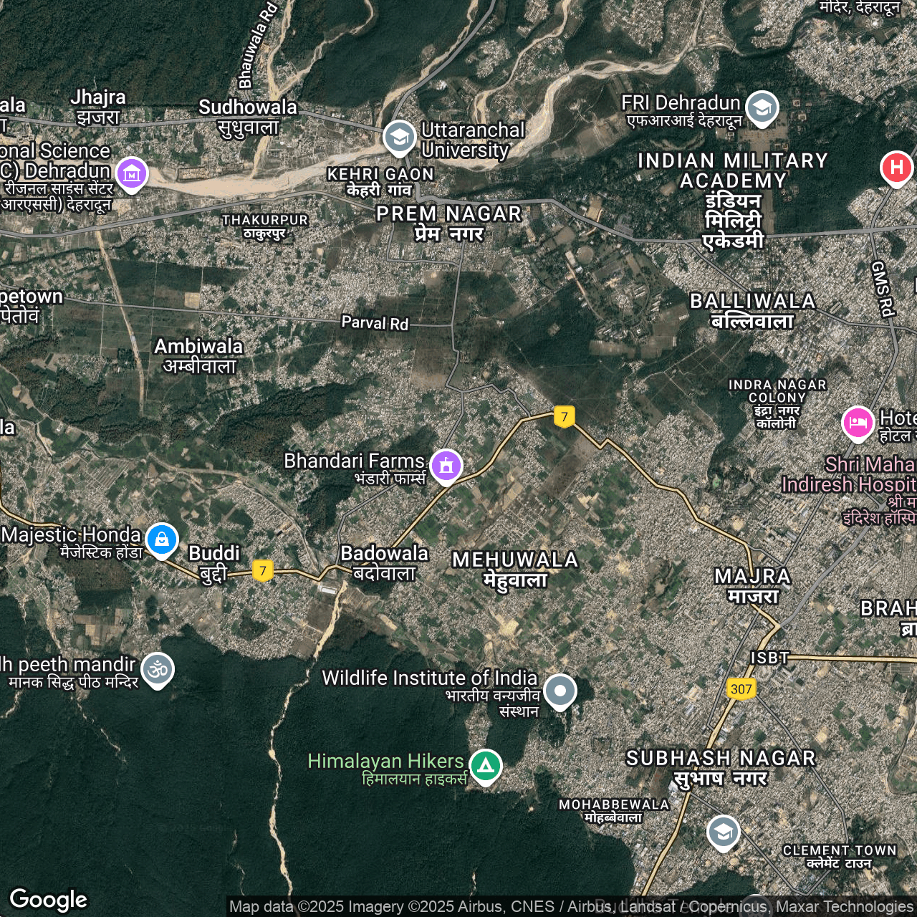Image resolution: width=917 pixels, height=917 pixels.
Task: Click the Majestic Honda shopping bag pin
Action: click(161, 539)
